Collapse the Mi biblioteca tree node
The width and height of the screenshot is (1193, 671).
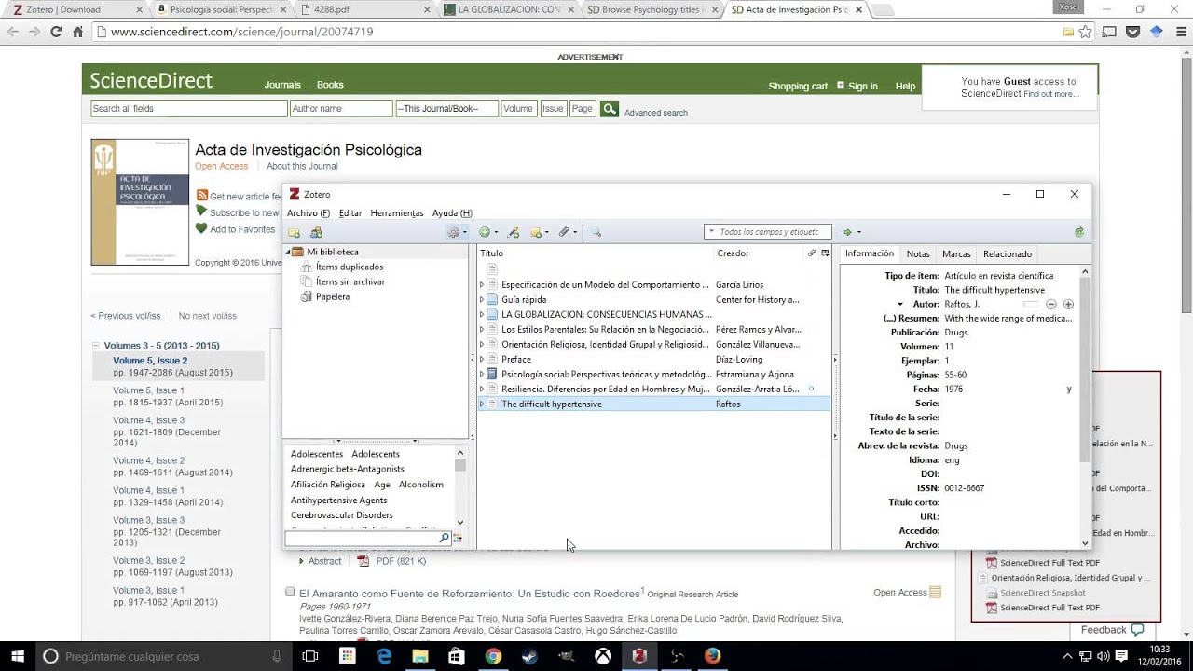(x=288, y=252)
